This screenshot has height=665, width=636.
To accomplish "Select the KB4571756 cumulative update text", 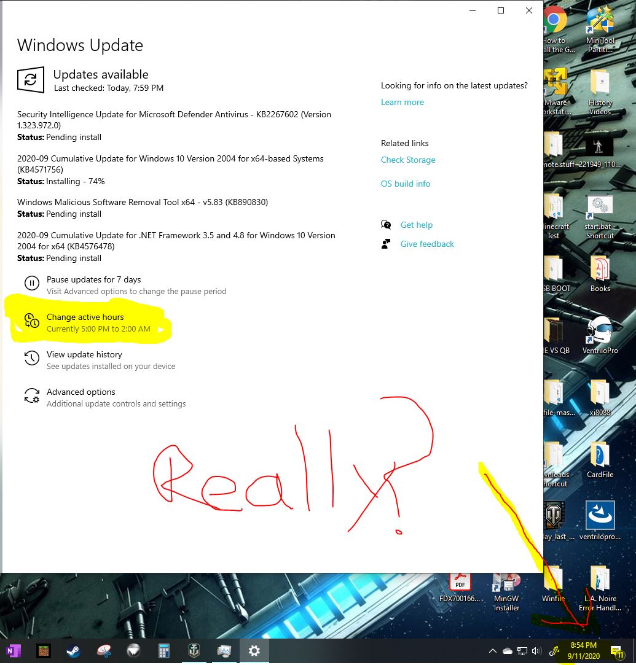I will tap(170, 164).
